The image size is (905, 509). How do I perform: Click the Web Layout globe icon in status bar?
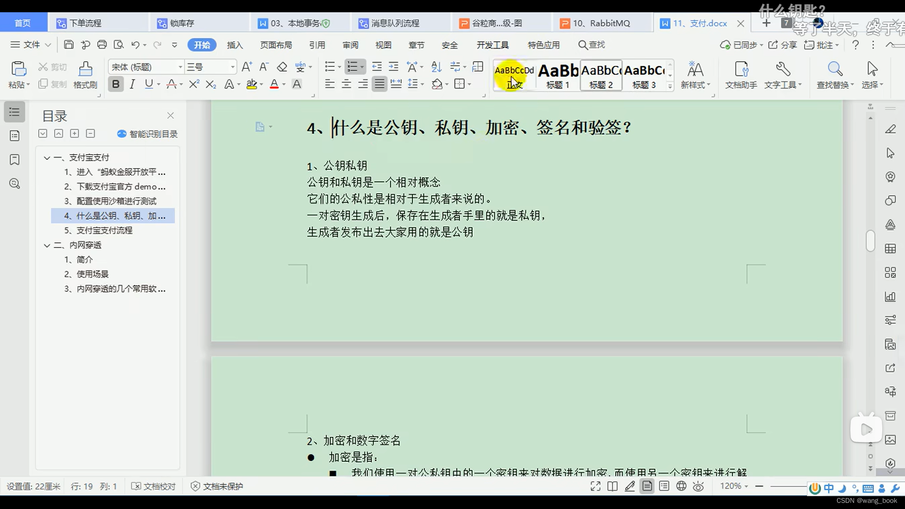[x=681, y=486]
